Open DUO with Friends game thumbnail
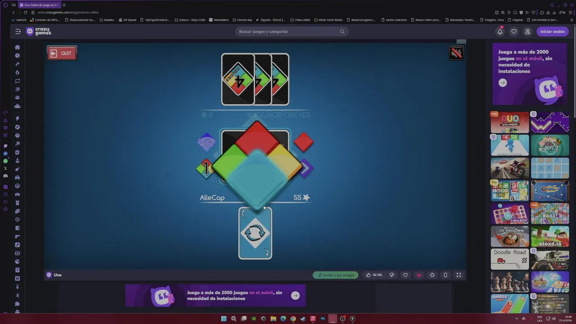 (x=510, y=122)
